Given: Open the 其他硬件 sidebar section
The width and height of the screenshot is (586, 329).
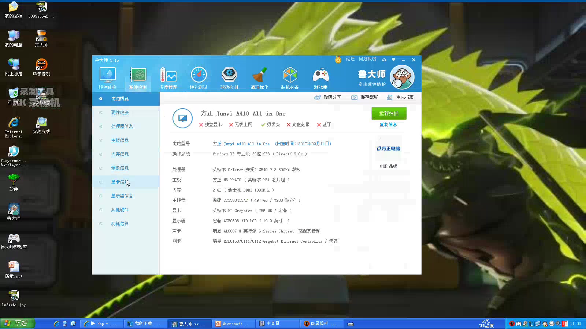Looking at the screenshot, I should pos(126,210).
